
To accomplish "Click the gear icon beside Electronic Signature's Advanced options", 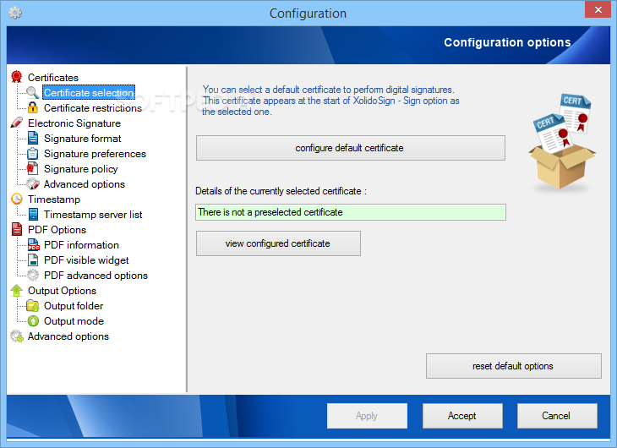I will 33,183.
